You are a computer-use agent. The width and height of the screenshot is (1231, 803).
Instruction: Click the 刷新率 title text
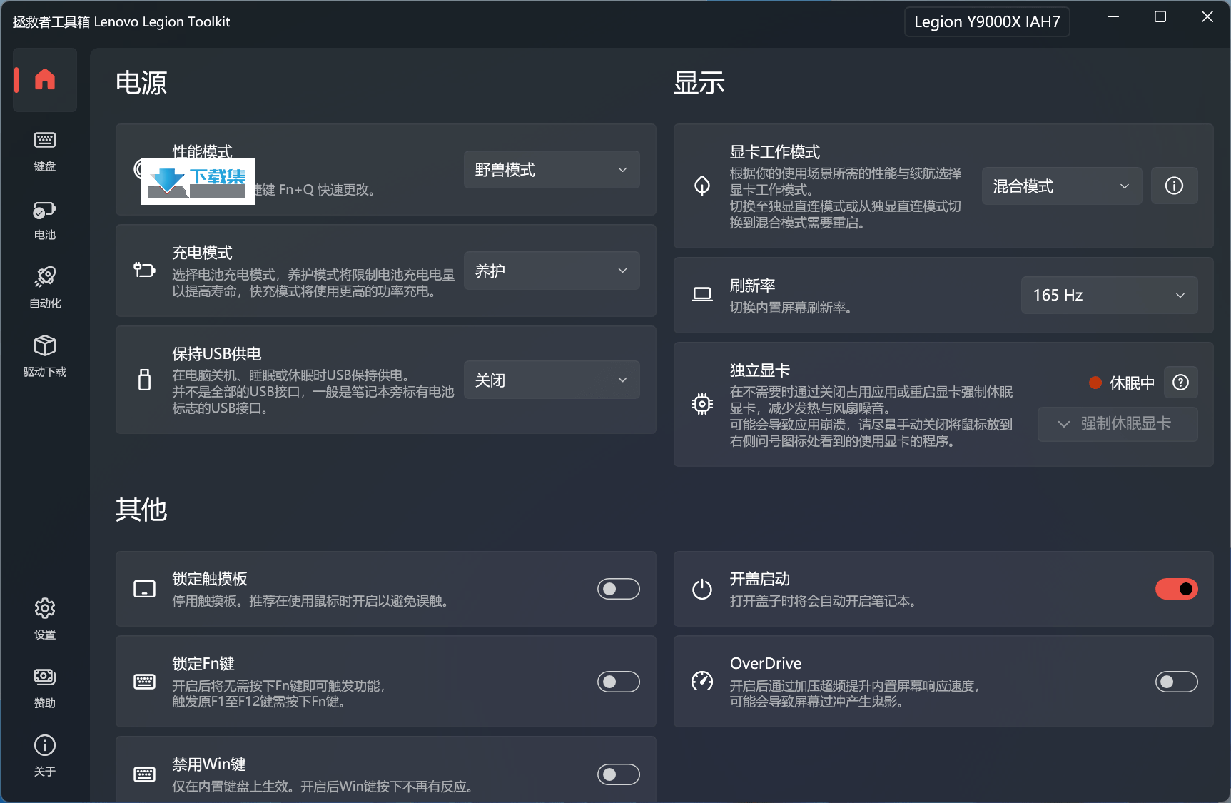752,286
